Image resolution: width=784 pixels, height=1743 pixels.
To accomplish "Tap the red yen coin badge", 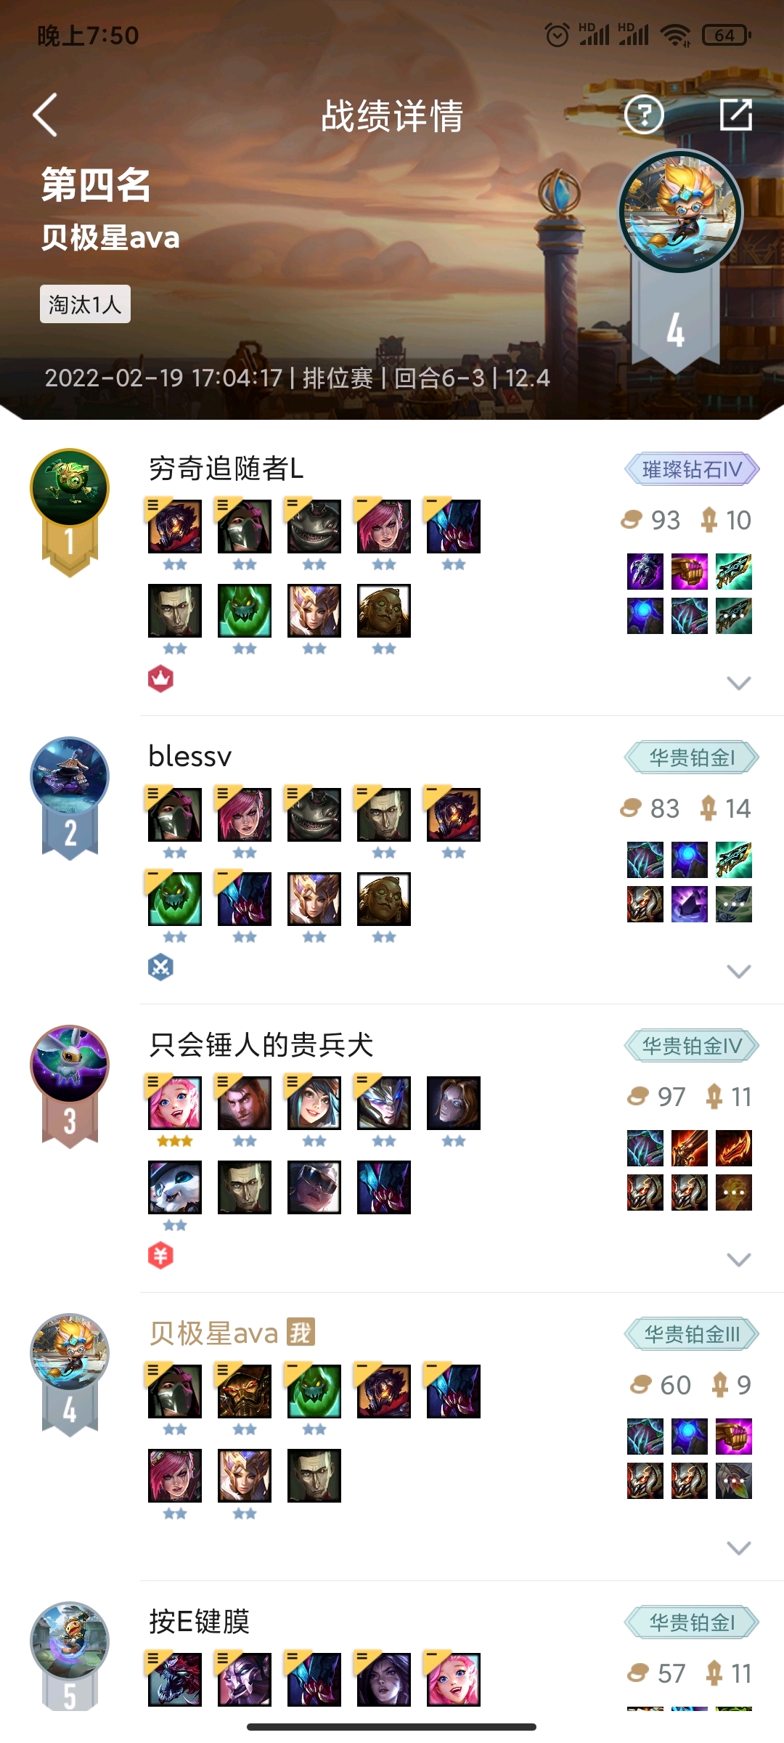I will pyautogui.click(x=160, y=1256).
